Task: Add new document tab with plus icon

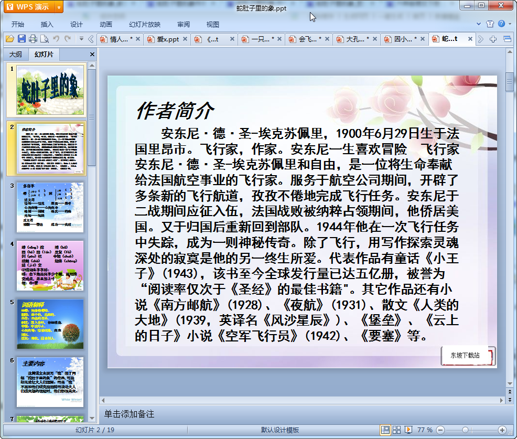Action: coord(493,39)
